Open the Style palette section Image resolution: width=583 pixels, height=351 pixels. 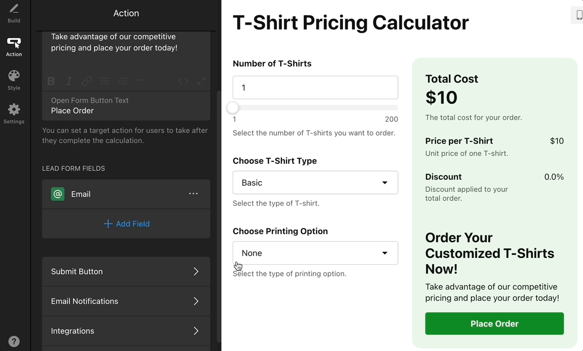[x=14, y=80]
